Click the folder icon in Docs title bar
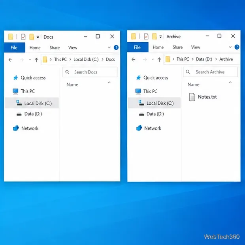Image resolution: width=245 pixels, height=245 pixels. [11, 37]
